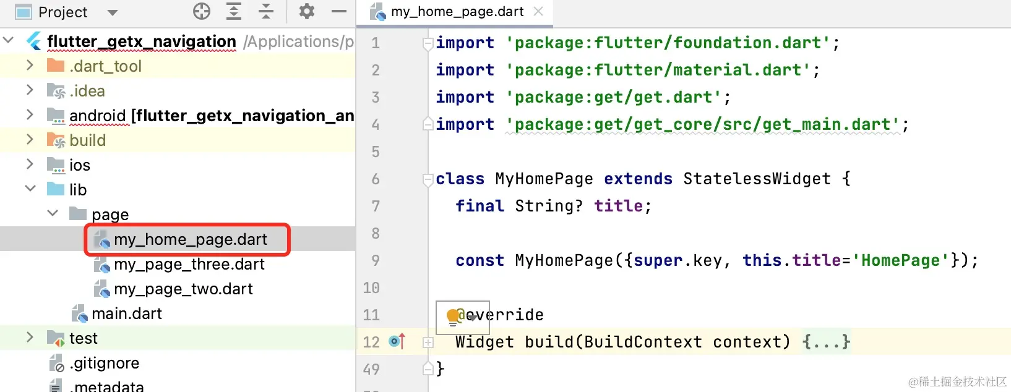Click the Flutter logo project icon

click(34, 41)
